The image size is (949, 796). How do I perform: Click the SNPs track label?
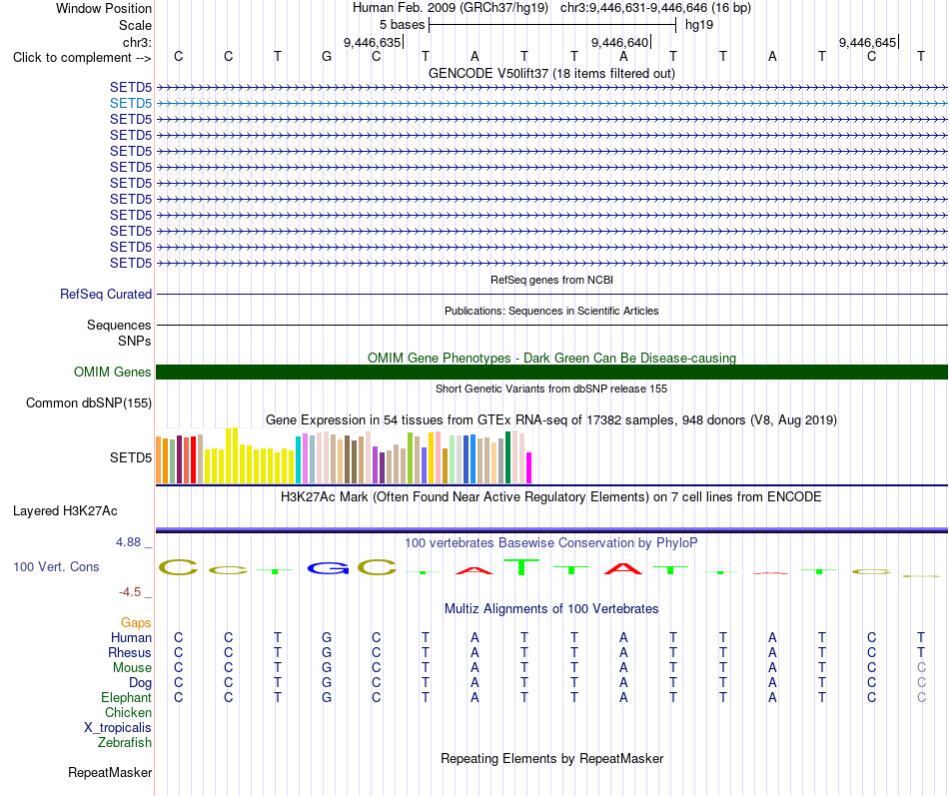coord(135,341)
